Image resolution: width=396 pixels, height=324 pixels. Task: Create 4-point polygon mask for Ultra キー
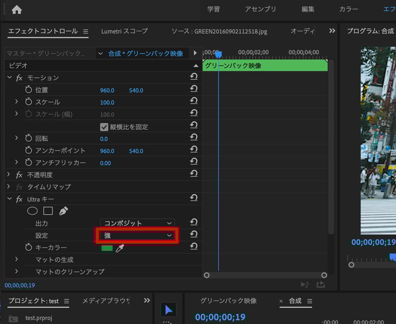click(x=48, y=211)
